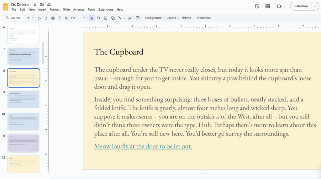The image size is (321, 179).
Task: Click the add comment icon
Action: click(137, 18)
